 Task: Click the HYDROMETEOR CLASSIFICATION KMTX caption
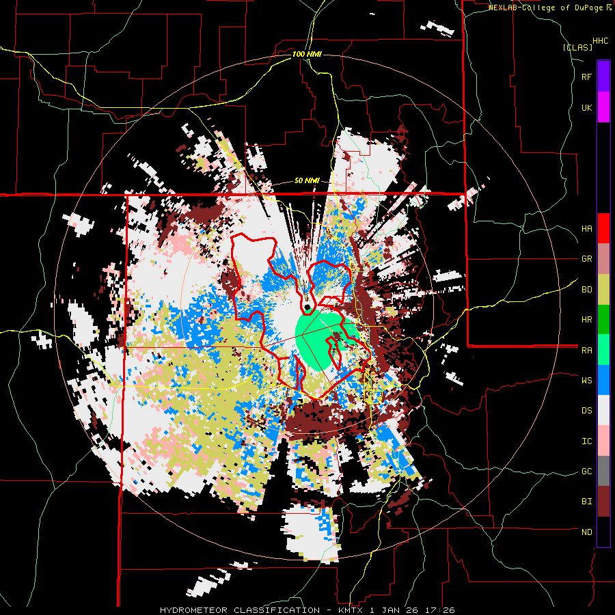pos(307,610)
